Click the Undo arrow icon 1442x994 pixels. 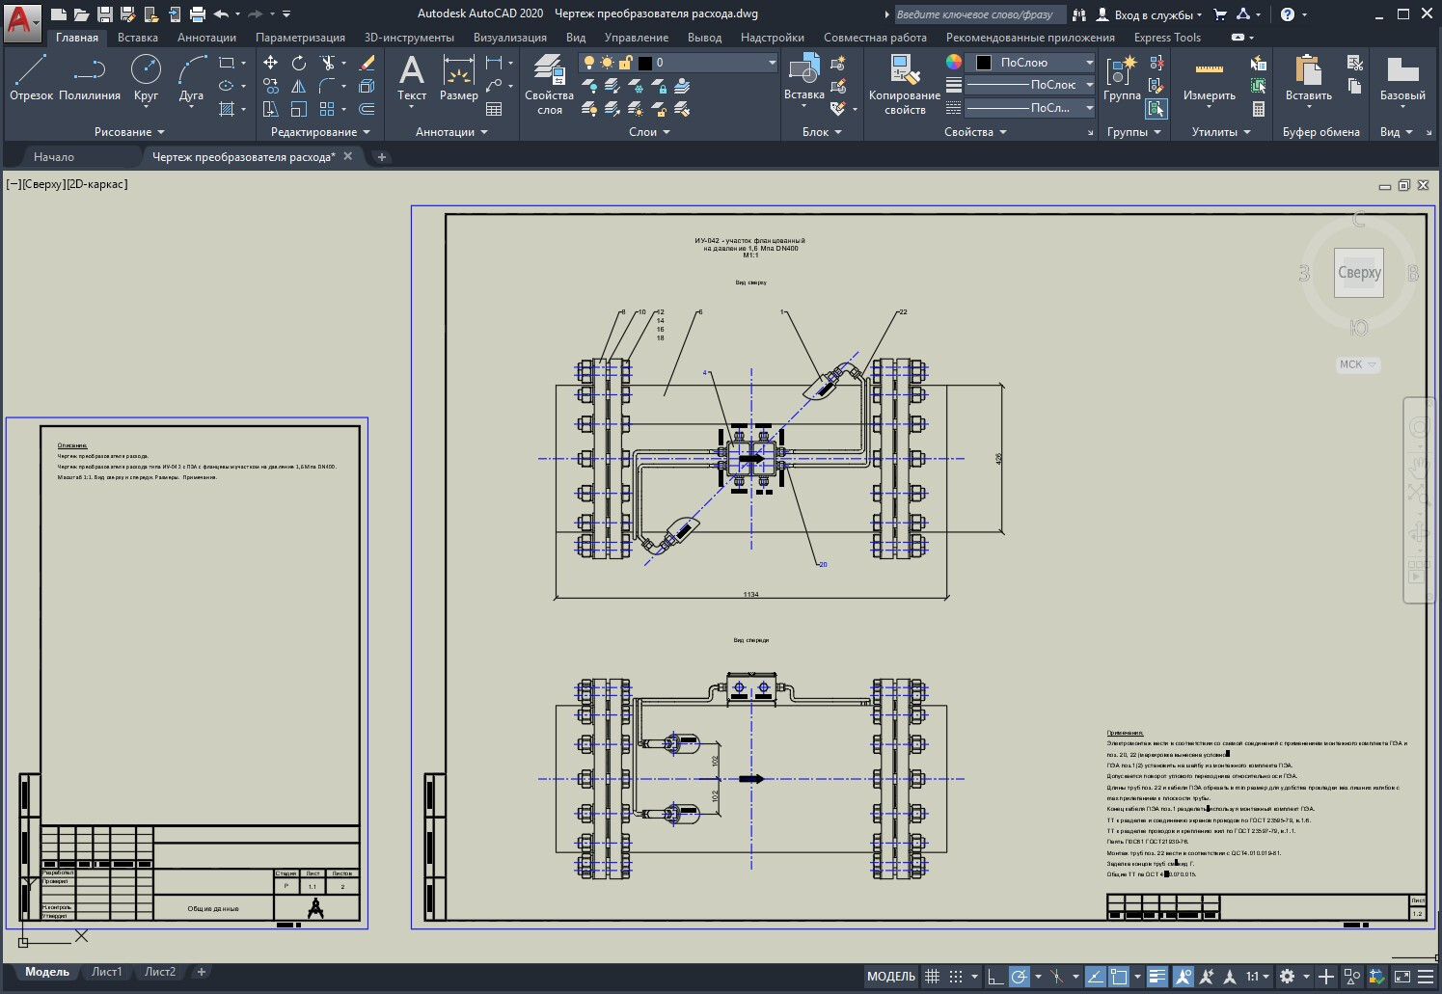tap(221, 13)
